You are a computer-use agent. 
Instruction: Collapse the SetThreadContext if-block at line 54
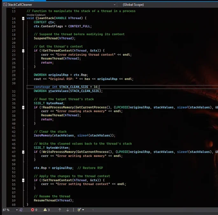pos(23,180)
